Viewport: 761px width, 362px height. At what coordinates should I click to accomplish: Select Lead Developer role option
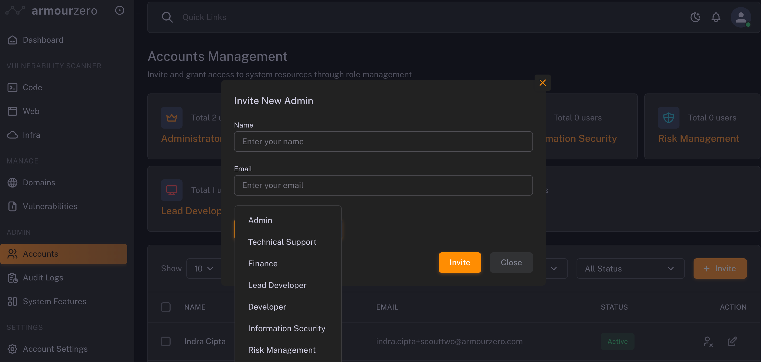click(x=277, y=285)
